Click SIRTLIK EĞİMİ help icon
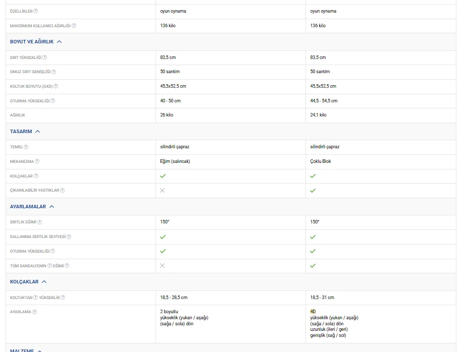465x352 pixels. coord(40,222)
